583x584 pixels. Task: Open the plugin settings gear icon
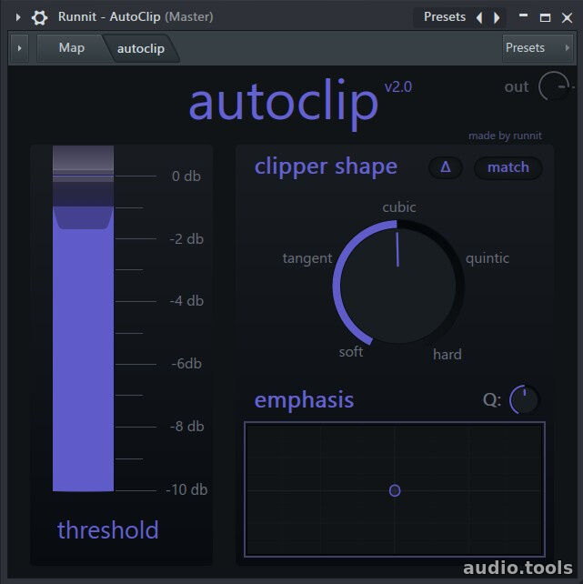coord(39,17)
